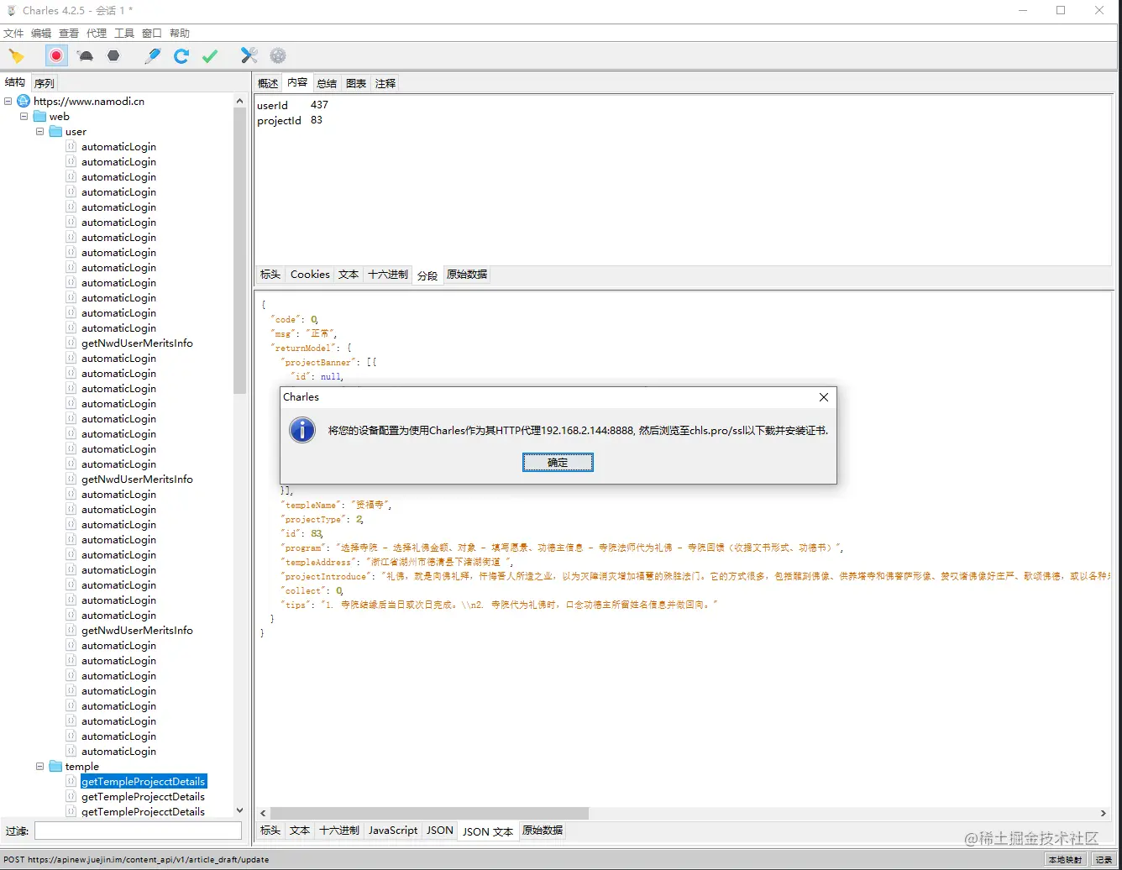Open the 查看 menu
The image size is (1122, 870).
click(69, 34)
